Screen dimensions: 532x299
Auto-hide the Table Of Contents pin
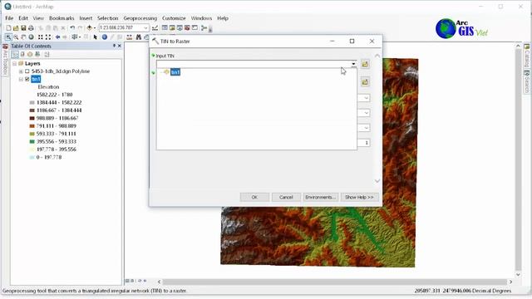pos(115,46)
